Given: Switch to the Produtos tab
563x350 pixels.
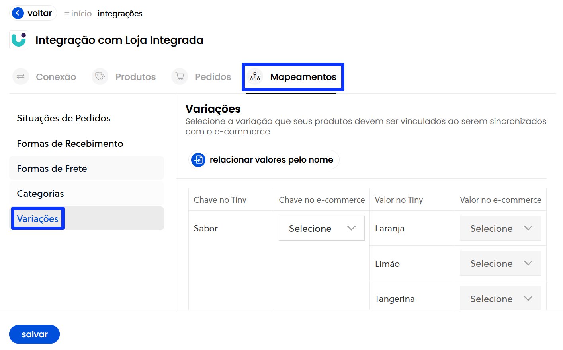Looking at the screenshot, I should pyautogui.click(x=124, y=77).
